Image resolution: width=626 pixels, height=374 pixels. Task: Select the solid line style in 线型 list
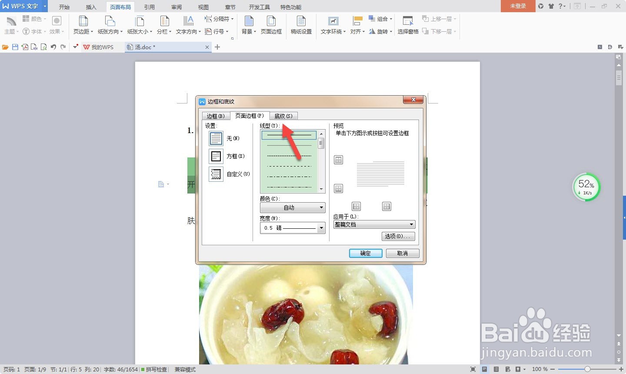(x=289, y=135)
